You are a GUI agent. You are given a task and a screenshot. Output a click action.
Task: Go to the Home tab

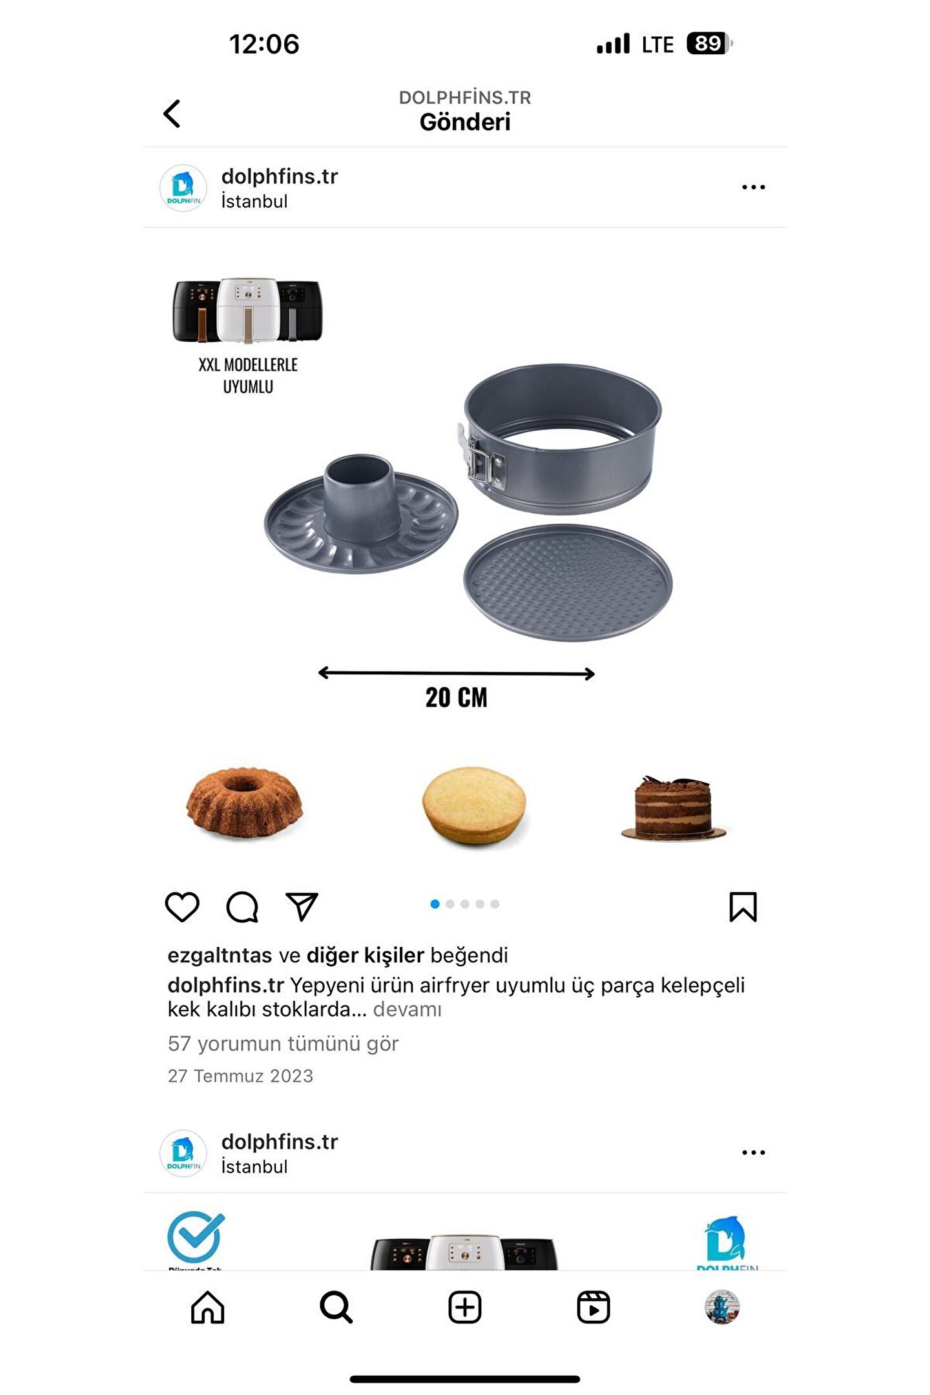tap(207, 1307)
